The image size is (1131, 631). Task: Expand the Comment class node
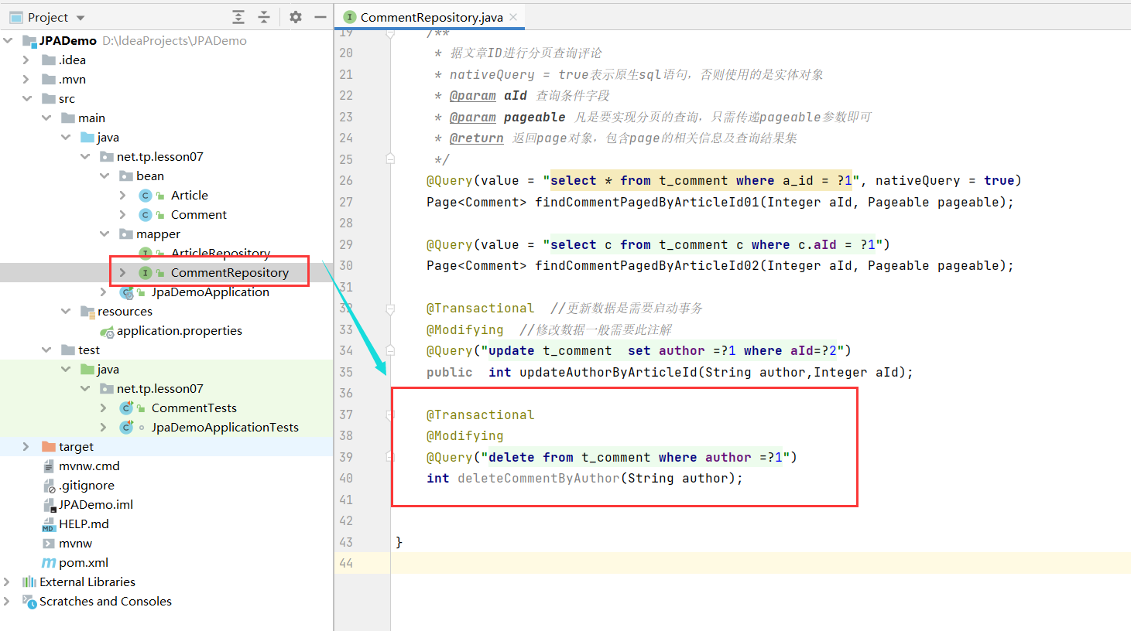(x=123, y=214)
